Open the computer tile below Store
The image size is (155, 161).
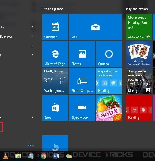[x=55, y=143]
